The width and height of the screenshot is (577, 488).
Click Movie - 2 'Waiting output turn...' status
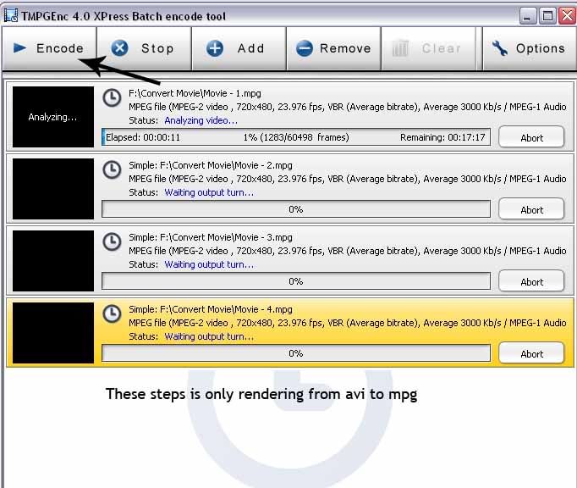[x=209, y=192]
